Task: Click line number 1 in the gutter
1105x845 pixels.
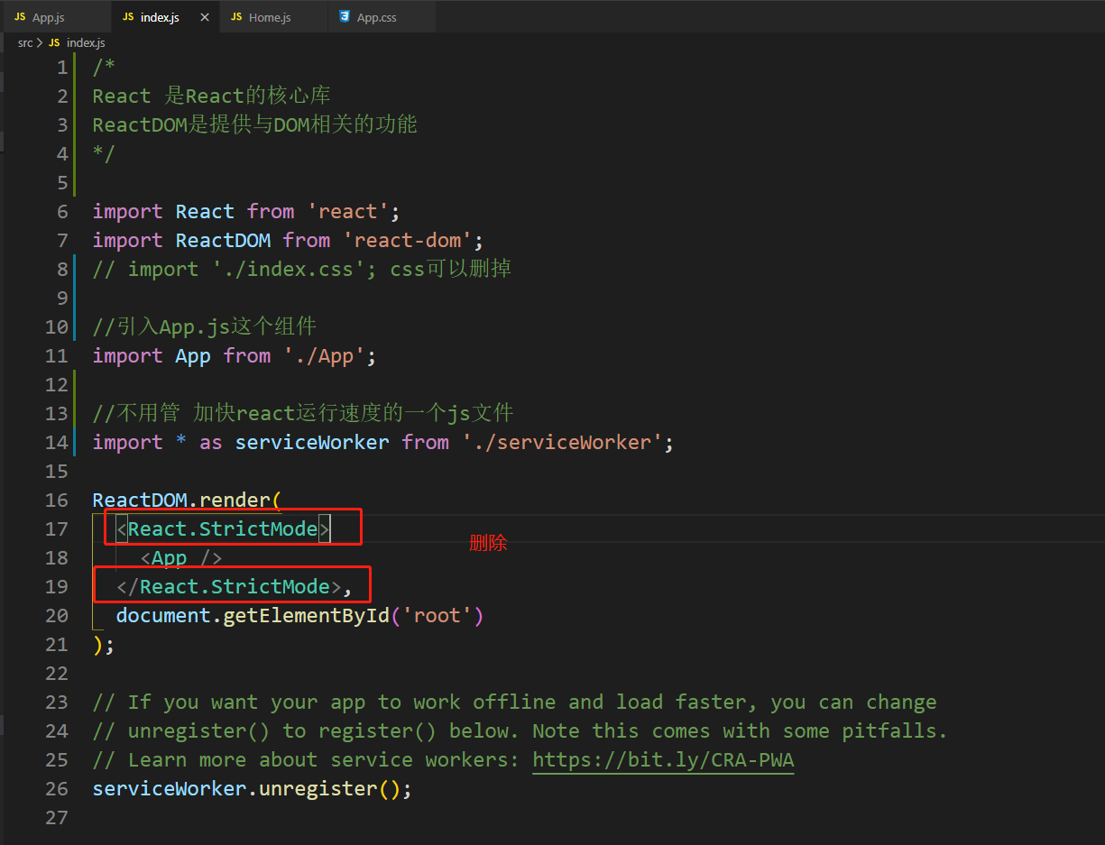Action: [x=61, y=68]
